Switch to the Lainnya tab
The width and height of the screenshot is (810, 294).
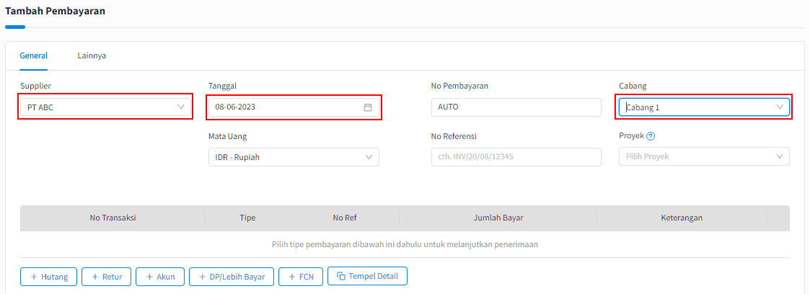pyautogui.click(x=92, y=55)
